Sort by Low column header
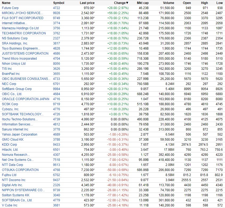Image resolution: width=225 pixels, height=208 pixels. point(219,3)
